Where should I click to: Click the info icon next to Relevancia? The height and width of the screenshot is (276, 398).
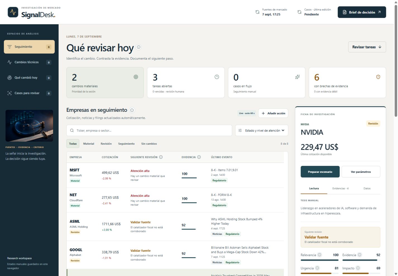tap(320, 255)
